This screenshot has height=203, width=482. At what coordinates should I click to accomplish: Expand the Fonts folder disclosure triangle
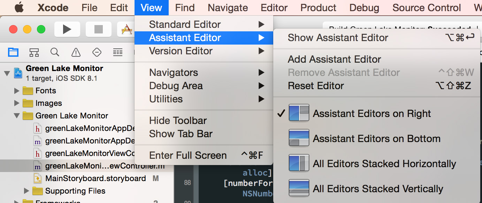16,91
